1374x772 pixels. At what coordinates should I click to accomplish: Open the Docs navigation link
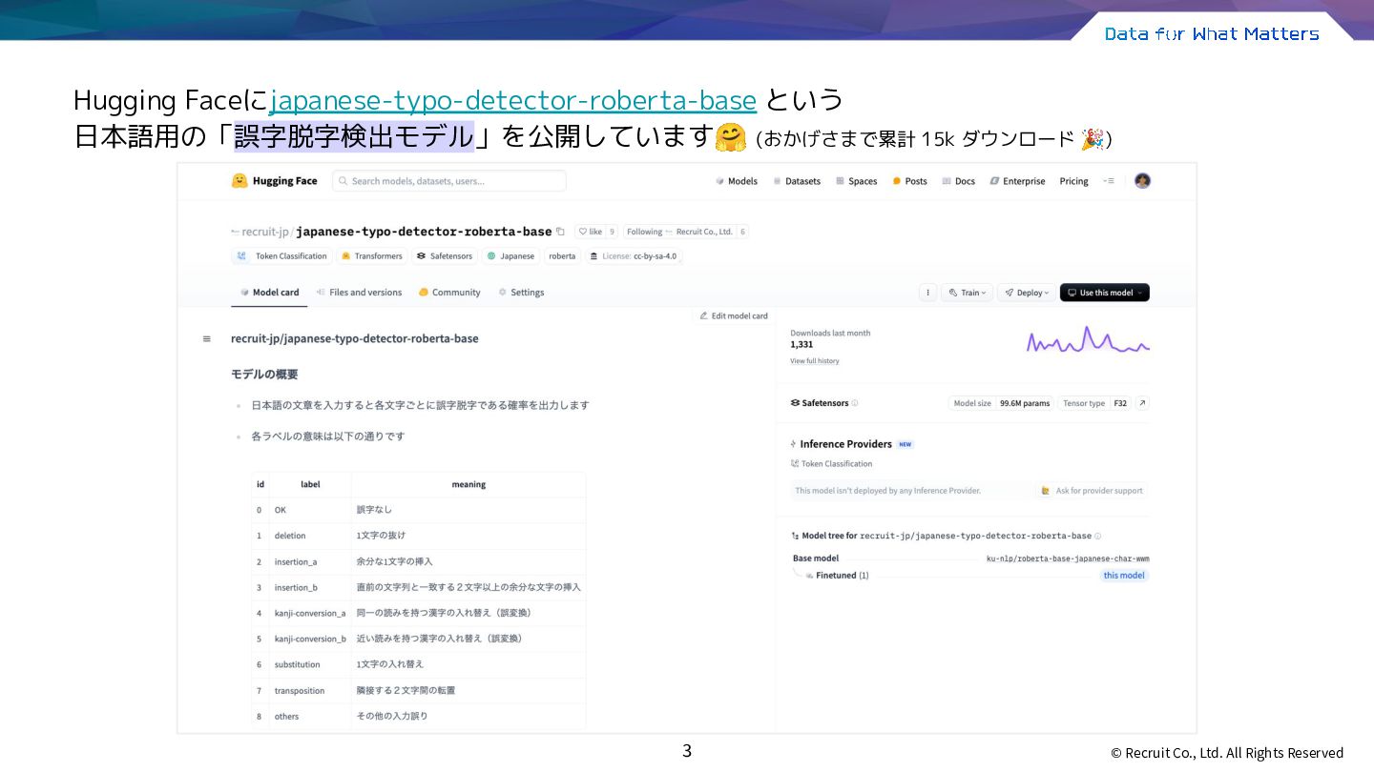[959, 181]
